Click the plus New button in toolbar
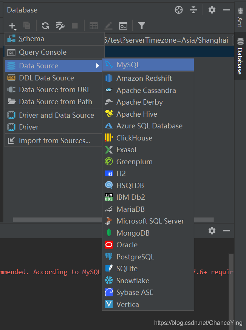This screenshot has height=330, width=246. tap(12, 26)
